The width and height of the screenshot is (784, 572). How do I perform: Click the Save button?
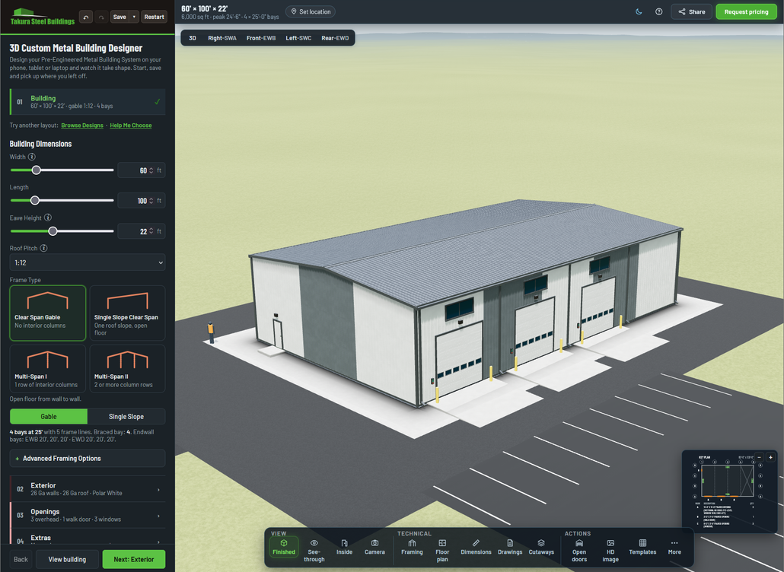120,17
